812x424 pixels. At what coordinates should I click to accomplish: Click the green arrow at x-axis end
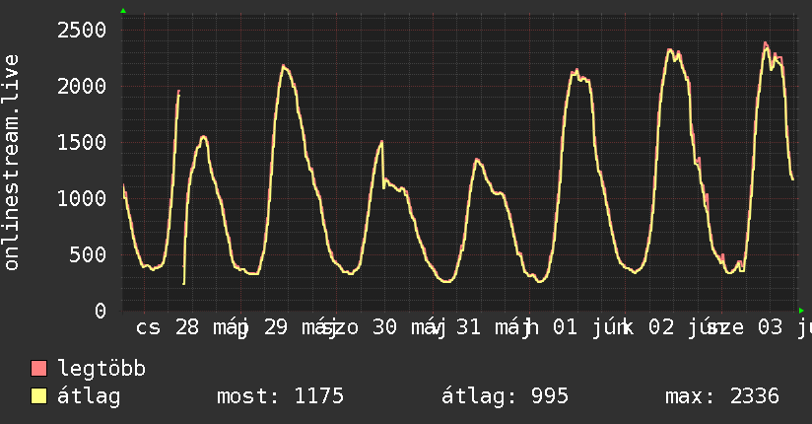[801, 311]
